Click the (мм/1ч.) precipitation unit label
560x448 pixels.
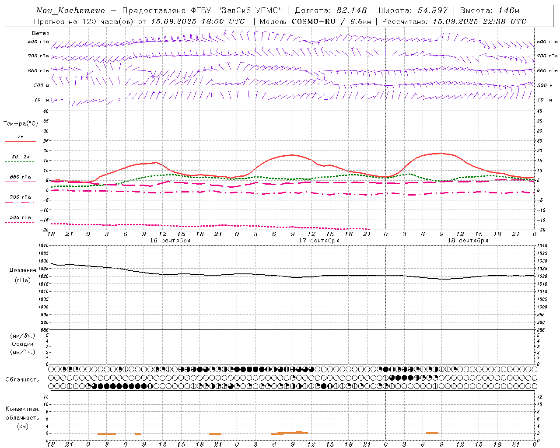(23, 352)
